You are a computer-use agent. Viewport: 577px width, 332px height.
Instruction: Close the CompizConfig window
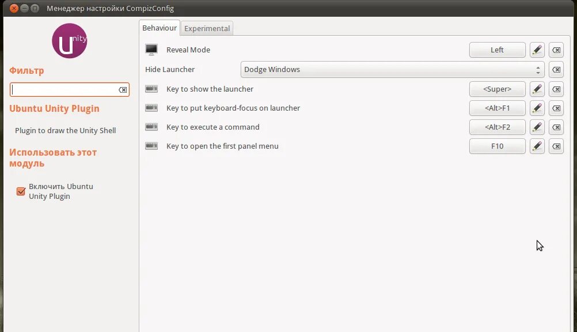[x=14, y=8]
